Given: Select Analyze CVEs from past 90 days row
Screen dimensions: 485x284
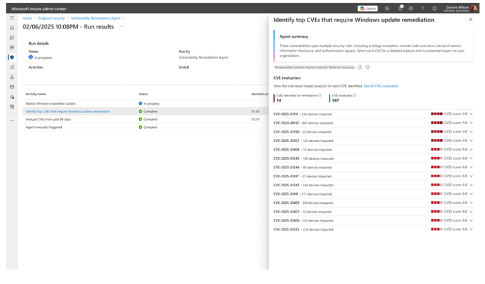Looking at the screenshot, I should [x=145, y=119].
